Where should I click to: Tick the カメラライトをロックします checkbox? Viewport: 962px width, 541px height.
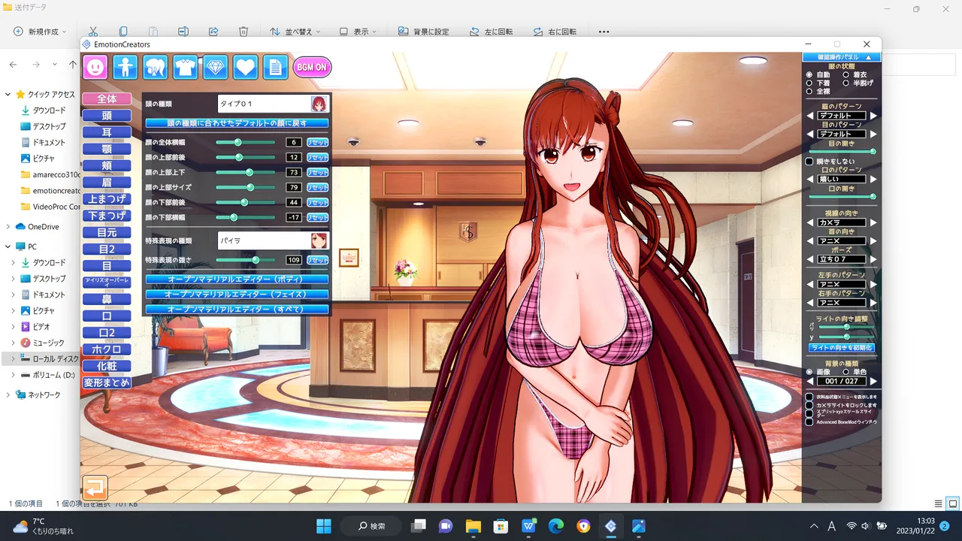[809, 405]
